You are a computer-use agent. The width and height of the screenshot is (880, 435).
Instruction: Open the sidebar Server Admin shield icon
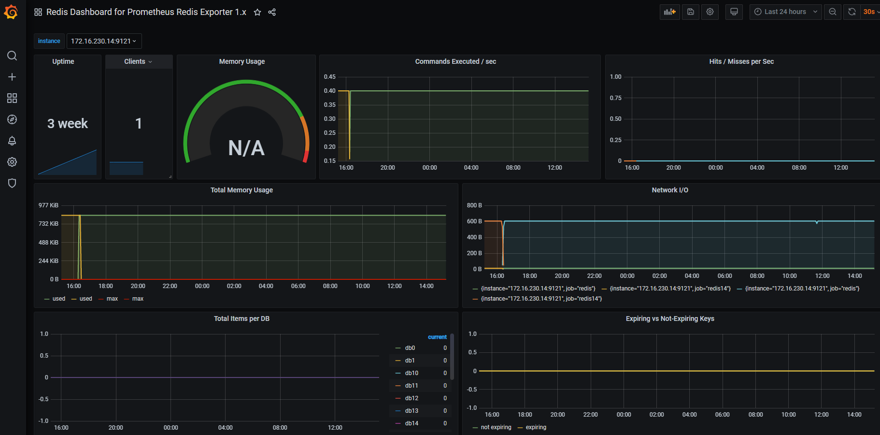pos(12,183)
